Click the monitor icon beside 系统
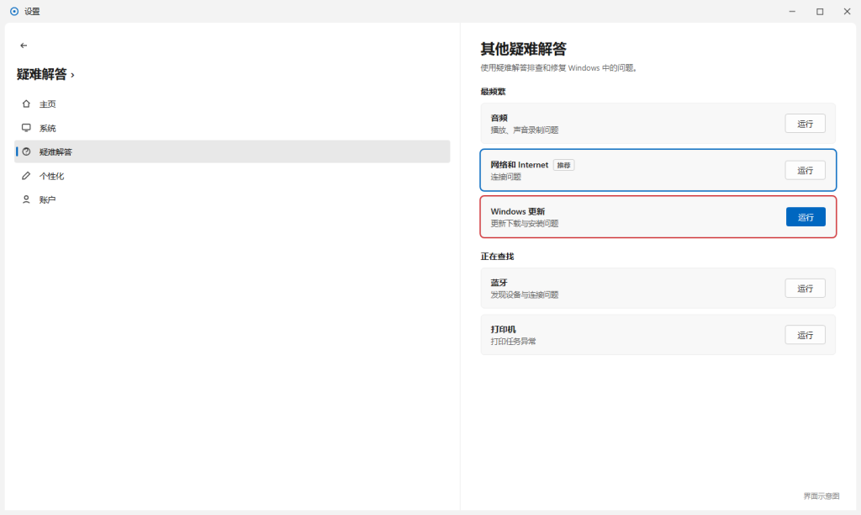The image size is (861, 515). (x=26, y=128)
